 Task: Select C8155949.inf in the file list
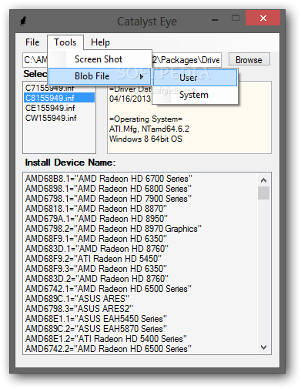pos(59,98)
